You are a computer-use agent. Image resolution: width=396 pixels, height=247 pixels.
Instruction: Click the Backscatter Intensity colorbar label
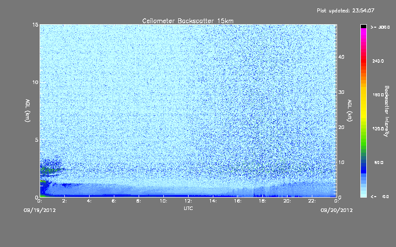pos(387,111)
